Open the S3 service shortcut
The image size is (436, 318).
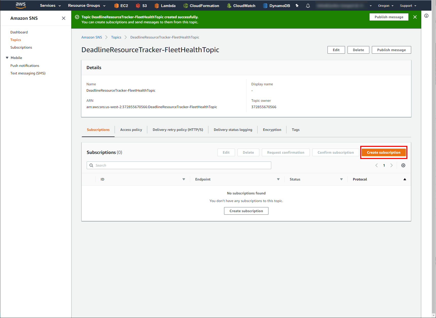click(141, 6)
